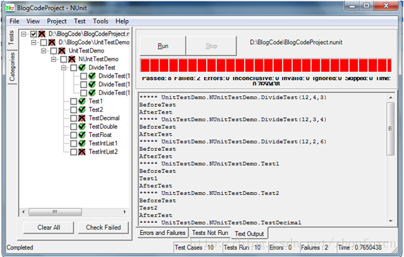Open the File menu

[14, 21]
